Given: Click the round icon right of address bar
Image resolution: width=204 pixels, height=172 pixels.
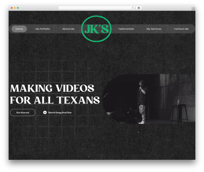Looking at the screenshot, I should [x=139, y=8].
